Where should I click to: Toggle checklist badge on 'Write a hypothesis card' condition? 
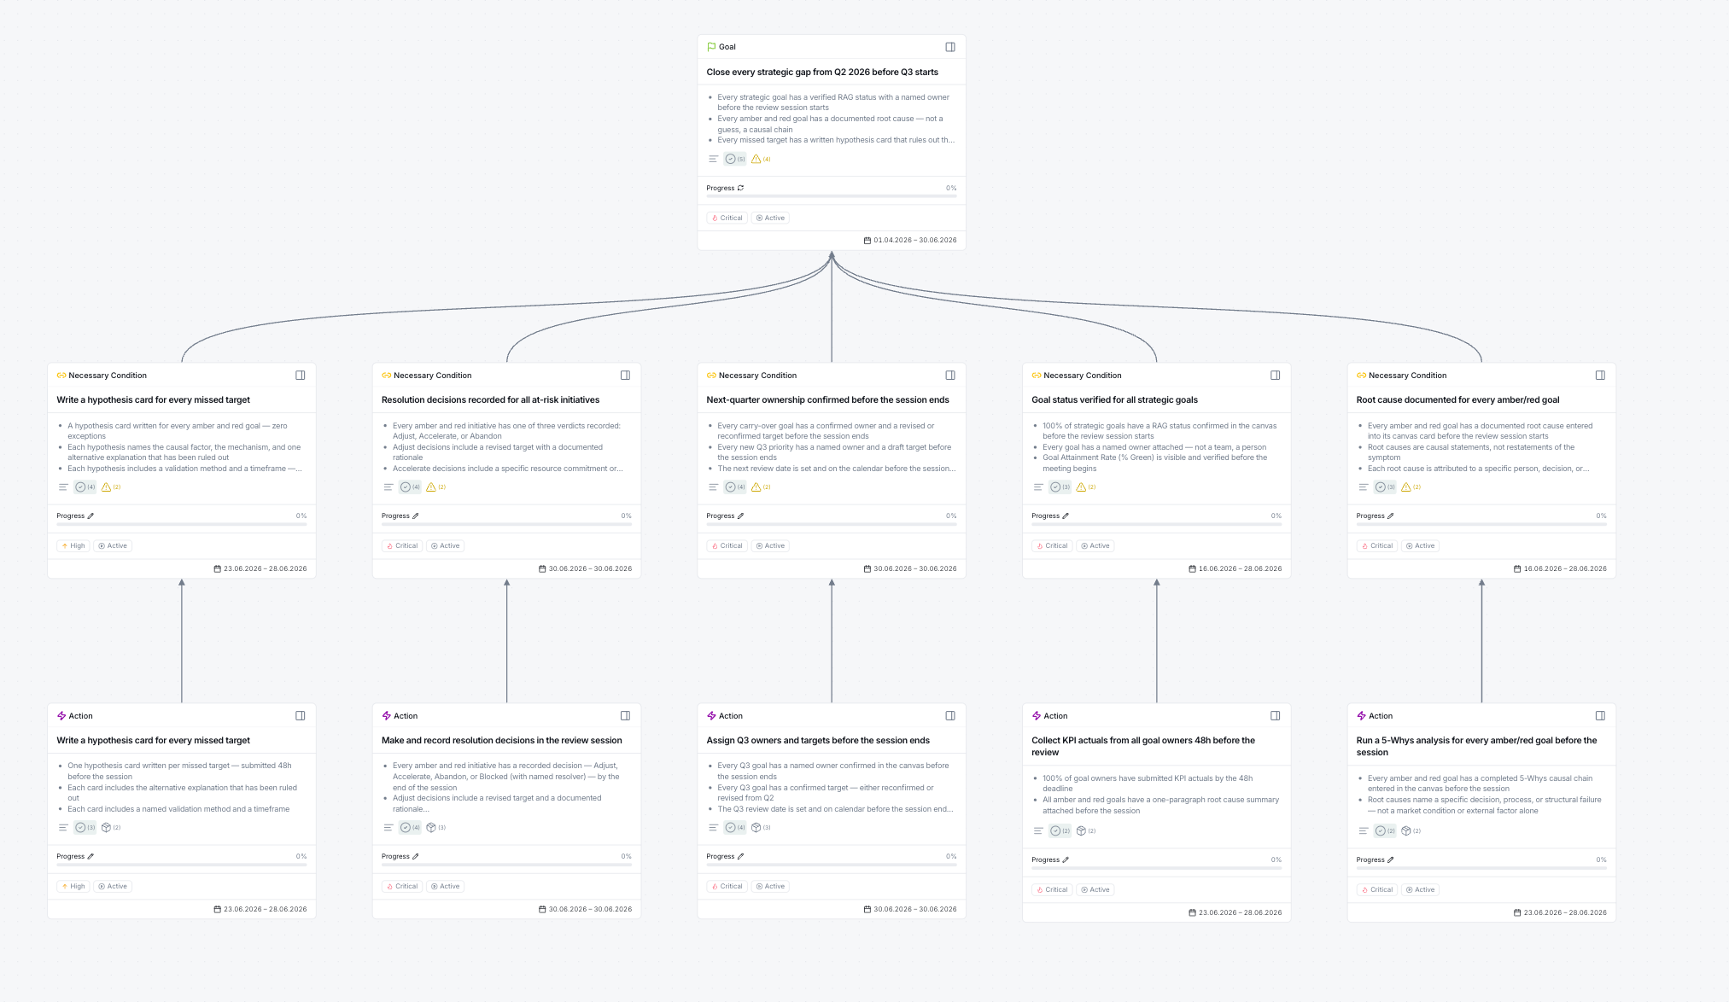[85, 487]
